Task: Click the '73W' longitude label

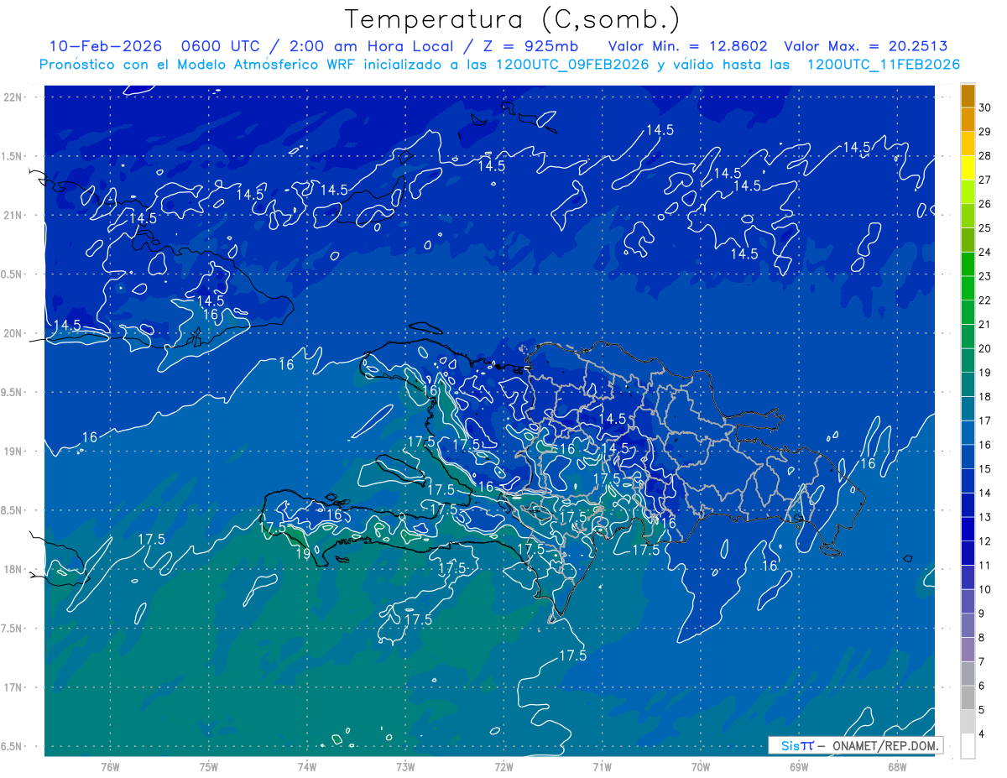Action: (405, 767)
